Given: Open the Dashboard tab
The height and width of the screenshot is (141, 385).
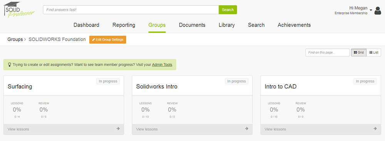Looking at the screenshot, I should click(86, 25).
